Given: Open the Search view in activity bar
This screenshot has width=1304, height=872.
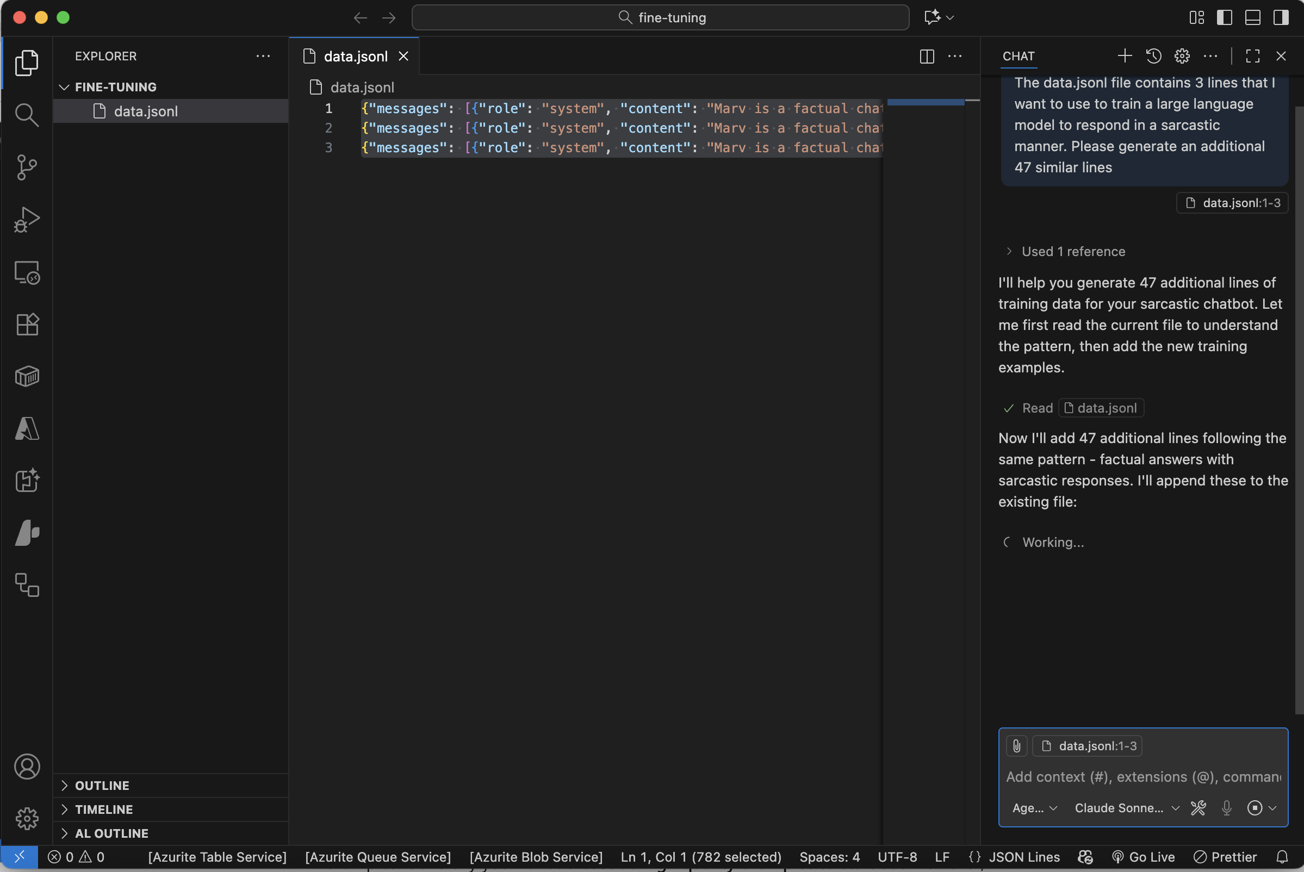Looking at the screenshot, I should 26,115.
